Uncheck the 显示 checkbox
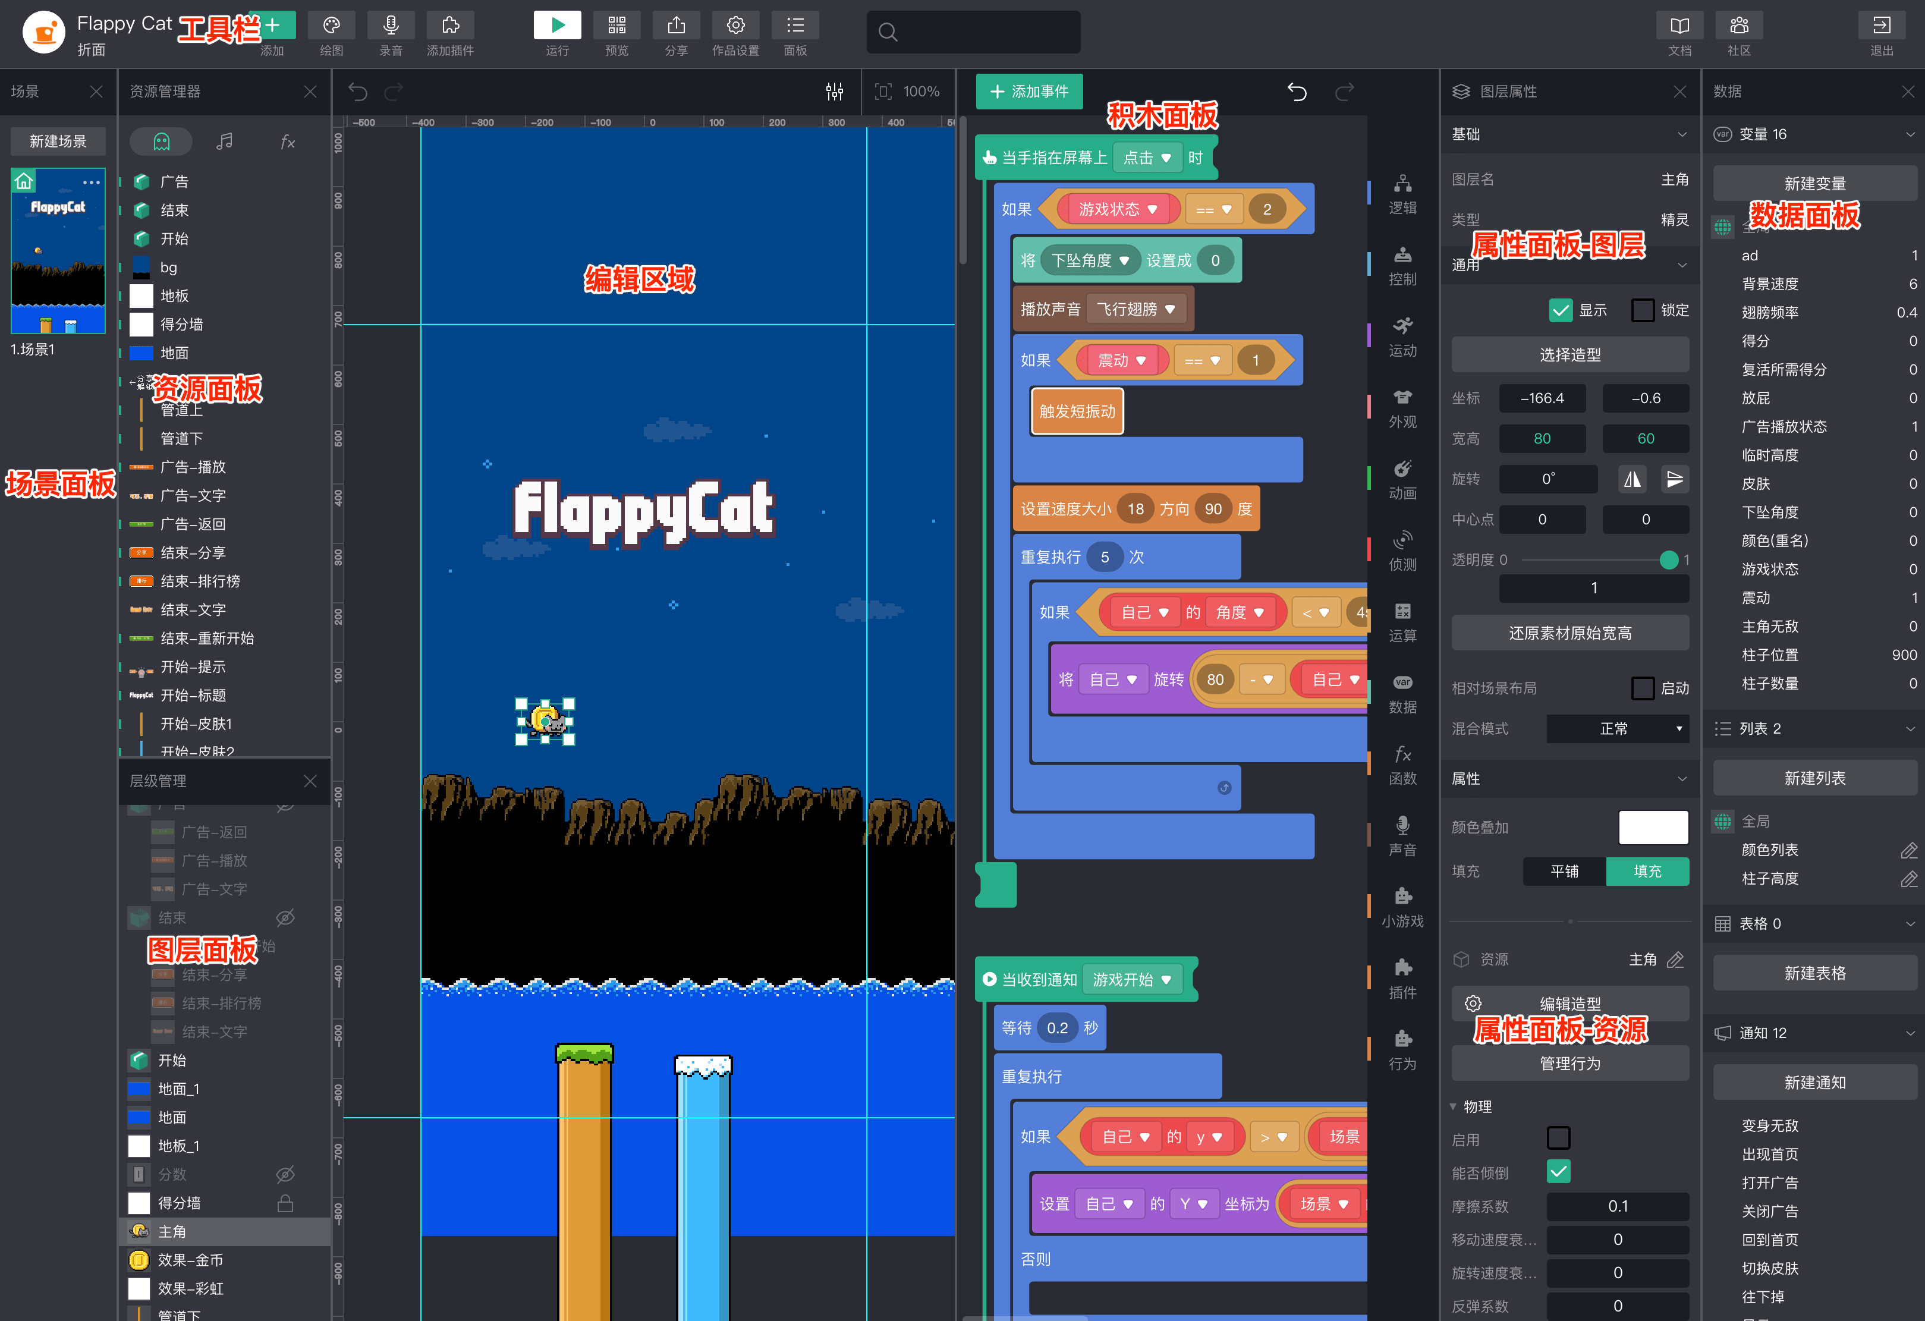The image size is (1925, 1321). point(1560,310)
